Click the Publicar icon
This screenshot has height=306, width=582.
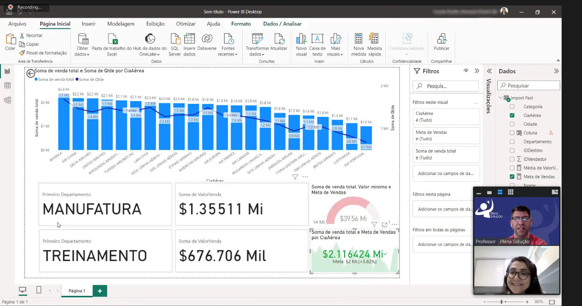442,39
